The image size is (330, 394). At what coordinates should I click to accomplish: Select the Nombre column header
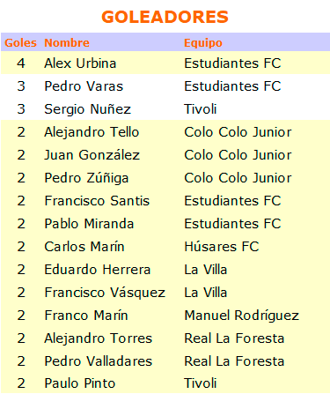(67, 43)
